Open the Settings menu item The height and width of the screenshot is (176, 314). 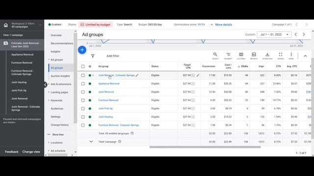click(x=55, y=117)
